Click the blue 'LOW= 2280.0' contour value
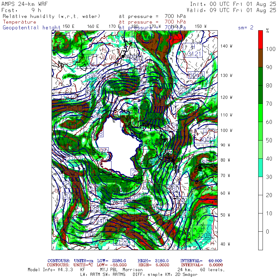278x278 pixels. [112, 261]
